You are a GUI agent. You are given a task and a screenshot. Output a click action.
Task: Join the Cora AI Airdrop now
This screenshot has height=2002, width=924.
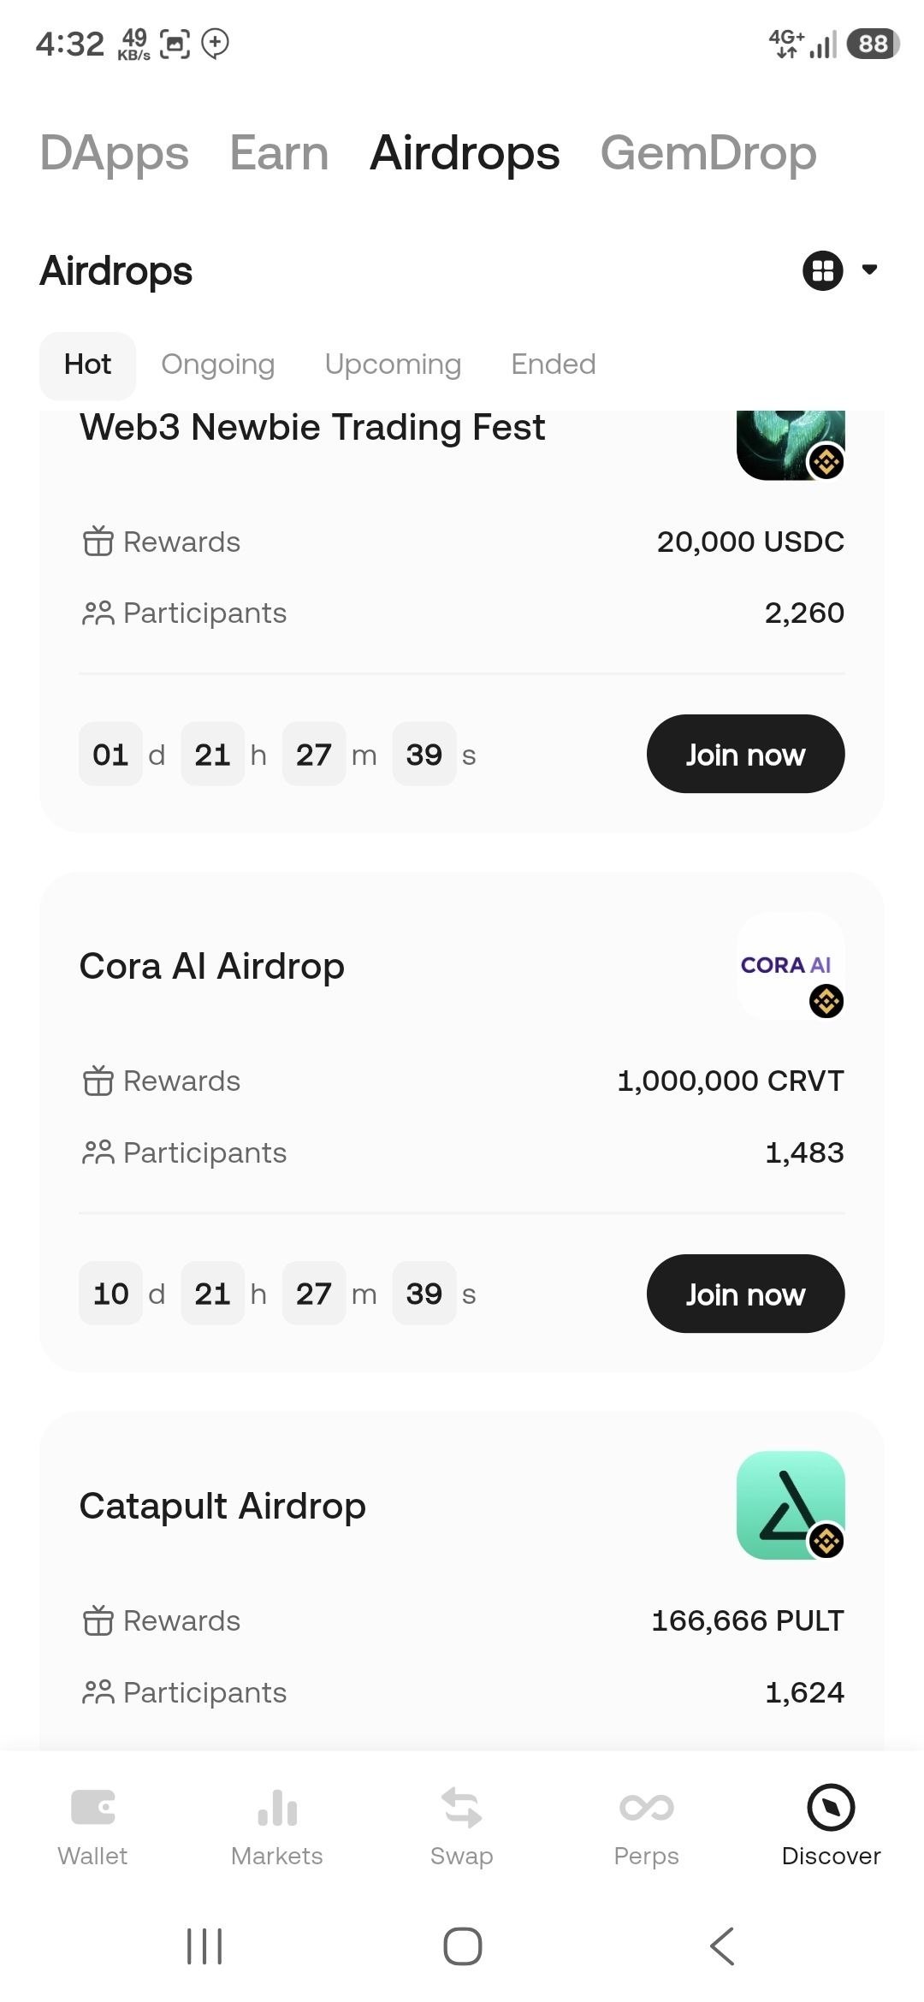click(745, 1294)
